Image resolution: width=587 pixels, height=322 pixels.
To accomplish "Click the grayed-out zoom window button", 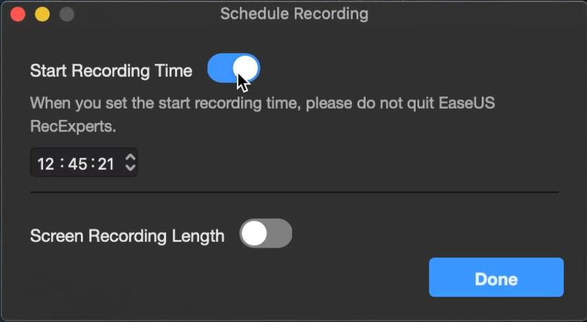I will (x=67, y=14).
